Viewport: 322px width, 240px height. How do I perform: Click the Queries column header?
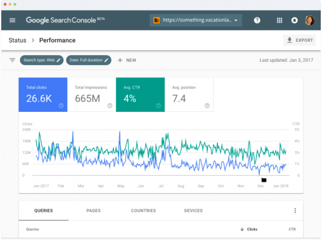pyautogui.click(x=33, y=229)
